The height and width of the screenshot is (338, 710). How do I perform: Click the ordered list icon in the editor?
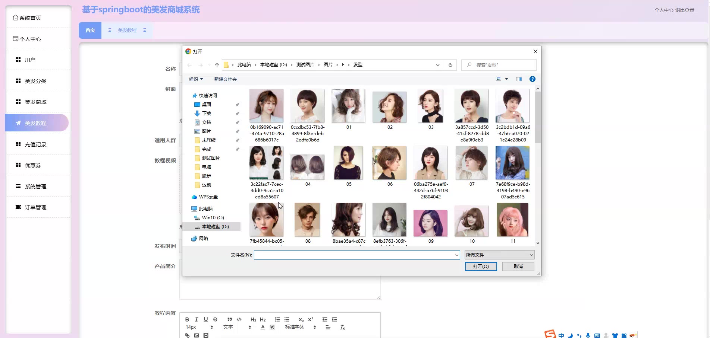pyautogui.click(x=277, y=319)
